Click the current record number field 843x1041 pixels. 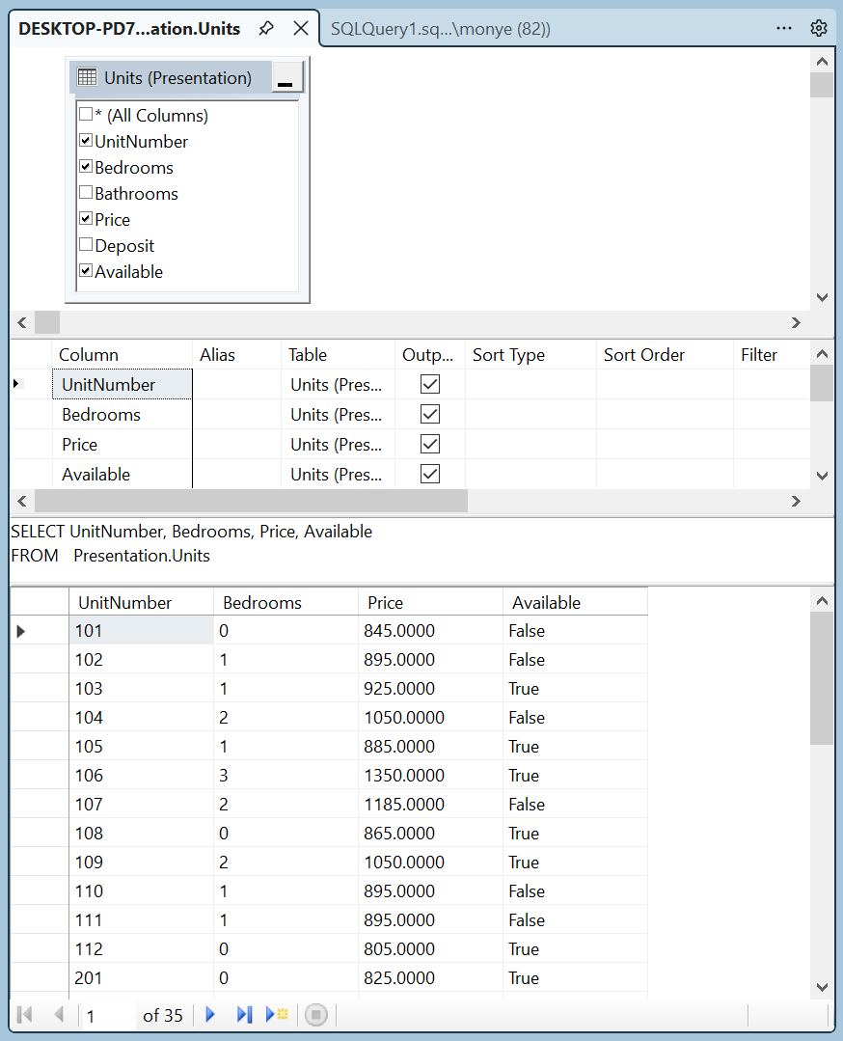click(107, 1016)
